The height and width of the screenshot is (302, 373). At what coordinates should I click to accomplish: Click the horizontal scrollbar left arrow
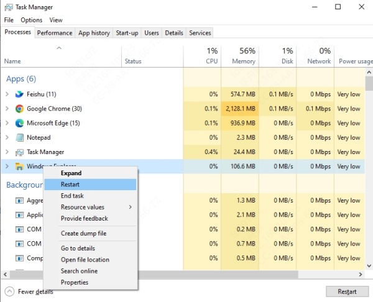point(5,275)
